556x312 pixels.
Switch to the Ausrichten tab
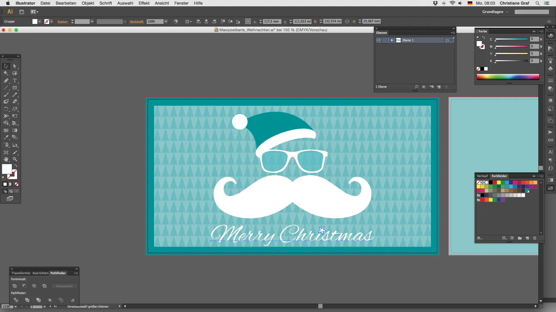[40, 273]
